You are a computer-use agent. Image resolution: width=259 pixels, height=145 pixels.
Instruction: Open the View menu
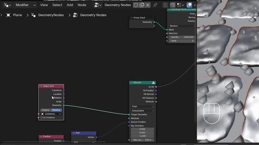click(44, 5)
